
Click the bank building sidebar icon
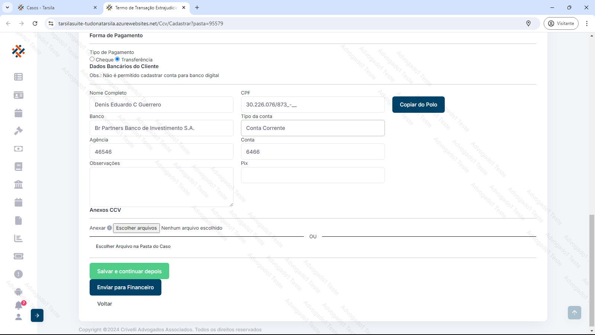click(18, 185)
